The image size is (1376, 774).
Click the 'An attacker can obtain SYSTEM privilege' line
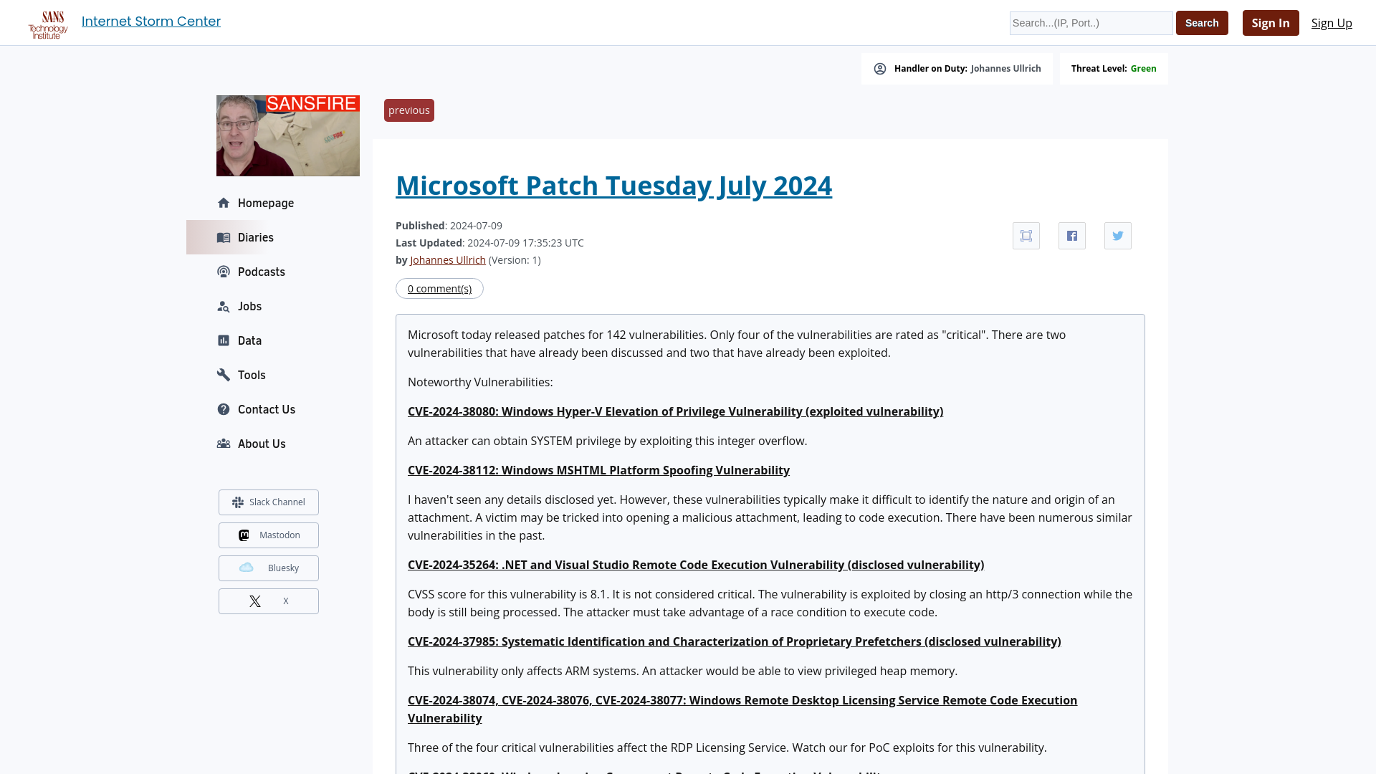click(x=607, y=441)
